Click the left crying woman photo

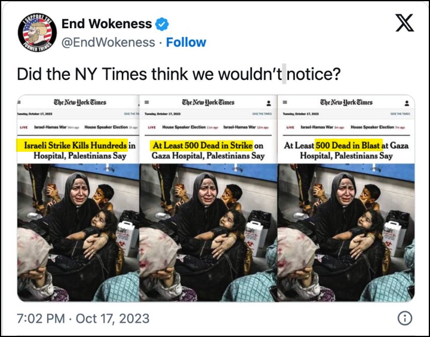[78, 232]
